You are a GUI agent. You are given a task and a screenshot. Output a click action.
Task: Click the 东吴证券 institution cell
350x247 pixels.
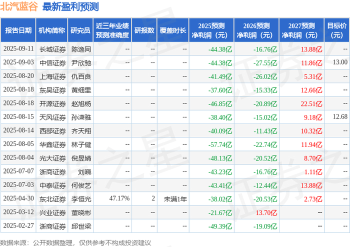coord(52,90)
